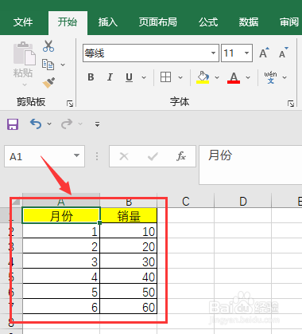Select cell with value 30
Screen dimensions: 302x334
pos(129,261)
